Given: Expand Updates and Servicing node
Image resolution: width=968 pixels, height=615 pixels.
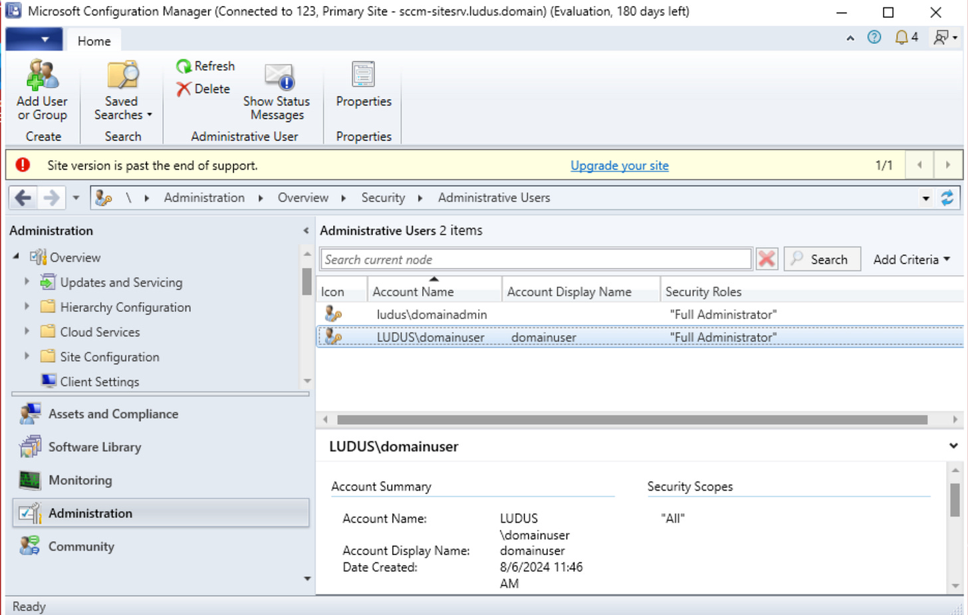Looking at the screenshot, I should click(27, 282).
